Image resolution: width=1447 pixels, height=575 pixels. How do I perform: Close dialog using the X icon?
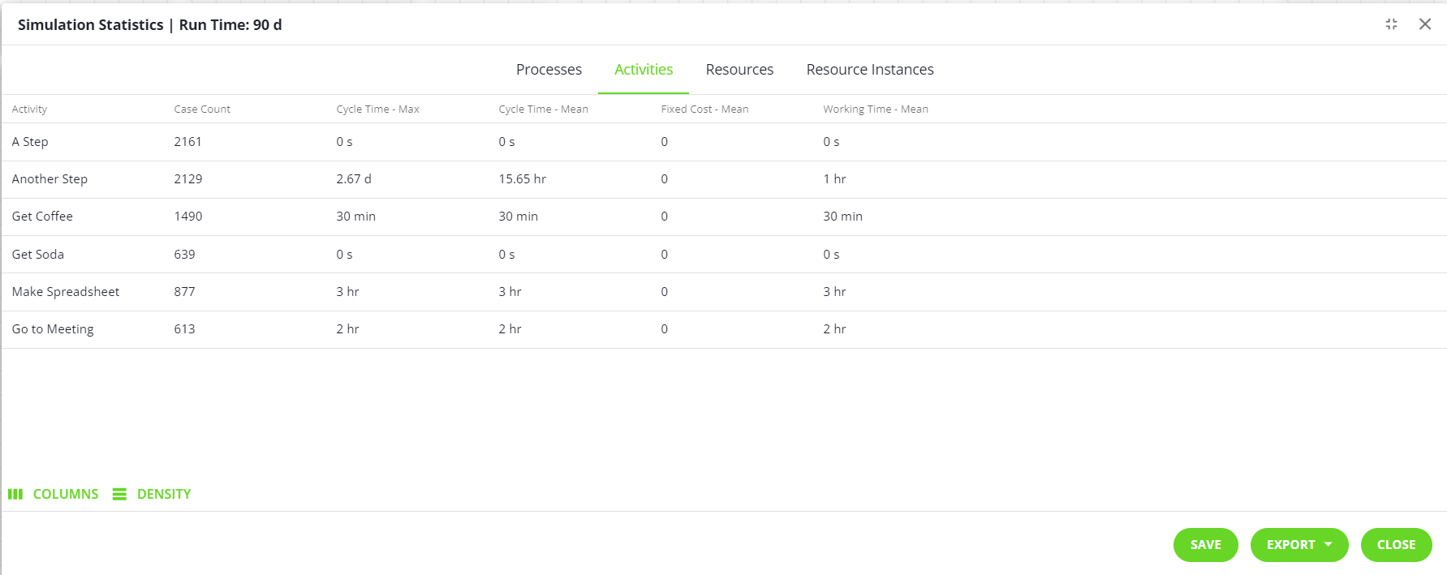1424,24
